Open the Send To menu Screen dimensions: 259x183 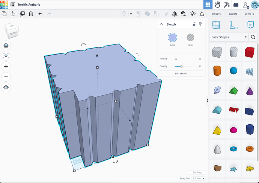click(x=249, y=14)
